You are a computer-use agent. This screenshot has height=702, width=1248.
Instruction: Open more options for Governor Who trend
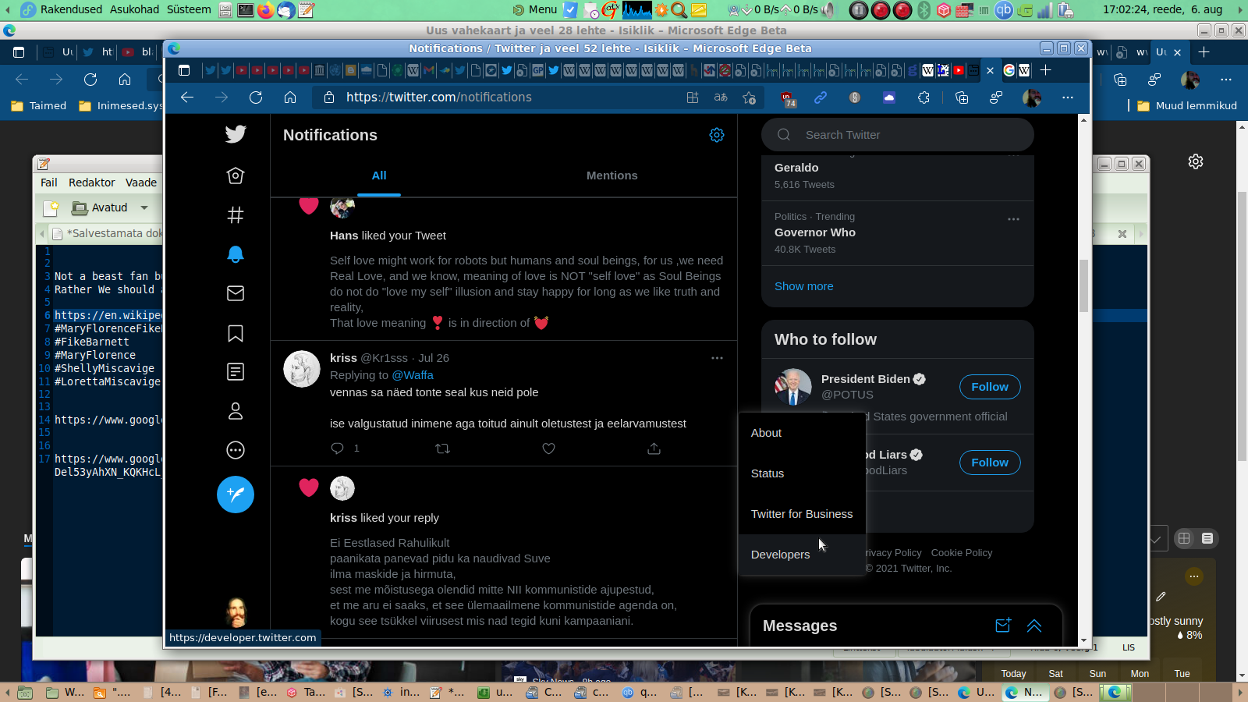1013,219
